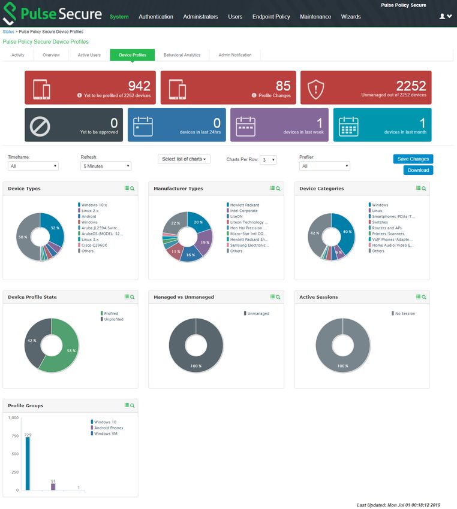457x509 pixels.
Task: Open the table view icon on Active Sessions chart
Action: 419,296
